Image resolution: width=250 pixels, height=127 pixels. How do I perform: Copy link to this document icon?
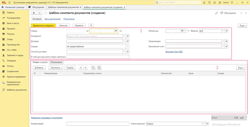216,13
